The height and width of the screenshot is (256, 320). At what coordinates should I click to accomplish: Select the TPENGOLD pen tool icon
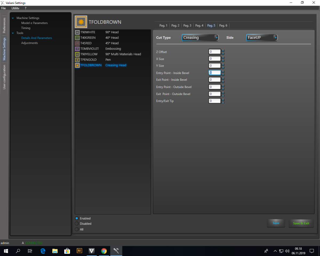[77, 60]
